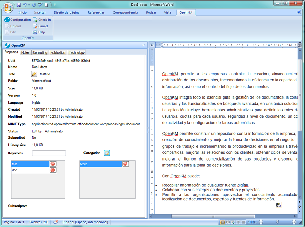Switch to Print Layout view

point(223,222)
